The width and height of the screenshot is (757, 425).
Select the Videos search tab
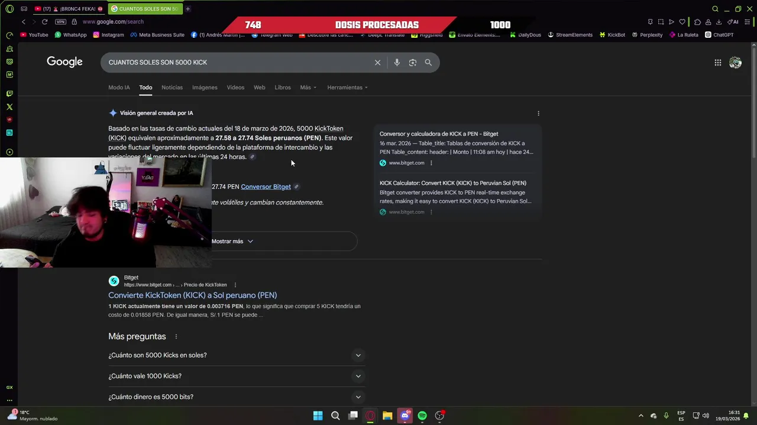235,87
